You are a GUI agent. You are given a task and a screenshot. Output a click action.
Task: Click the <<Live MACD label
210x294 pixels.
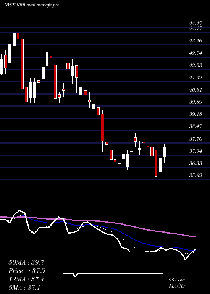pyautogui.click(x=177, y=283)
